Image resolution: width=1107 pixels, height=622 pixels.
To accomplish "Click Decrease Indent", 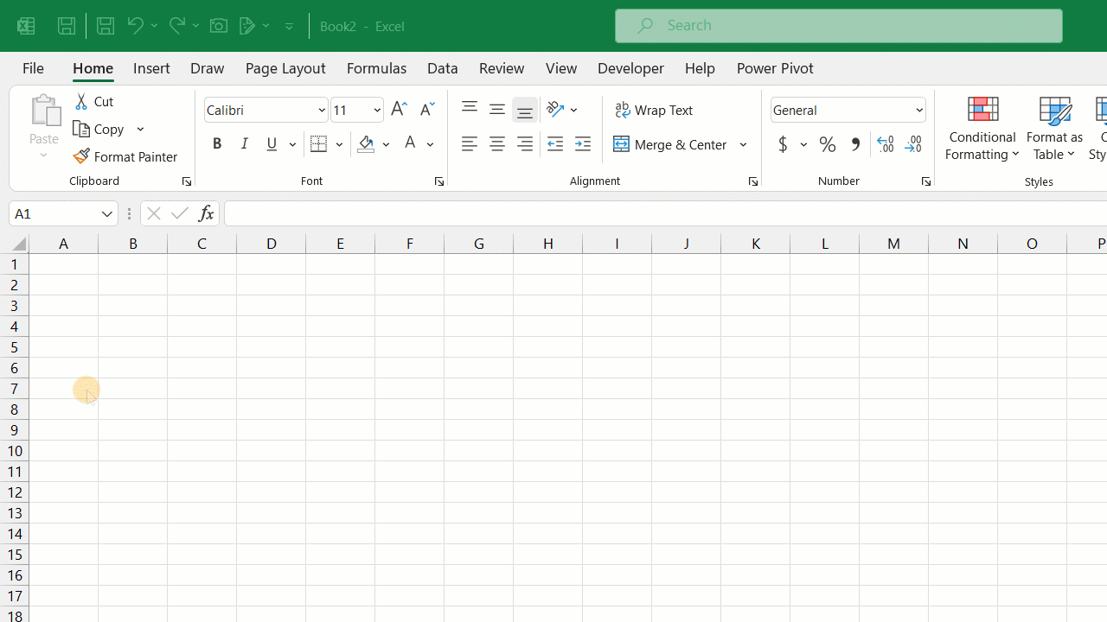I will tap(554, 144).
